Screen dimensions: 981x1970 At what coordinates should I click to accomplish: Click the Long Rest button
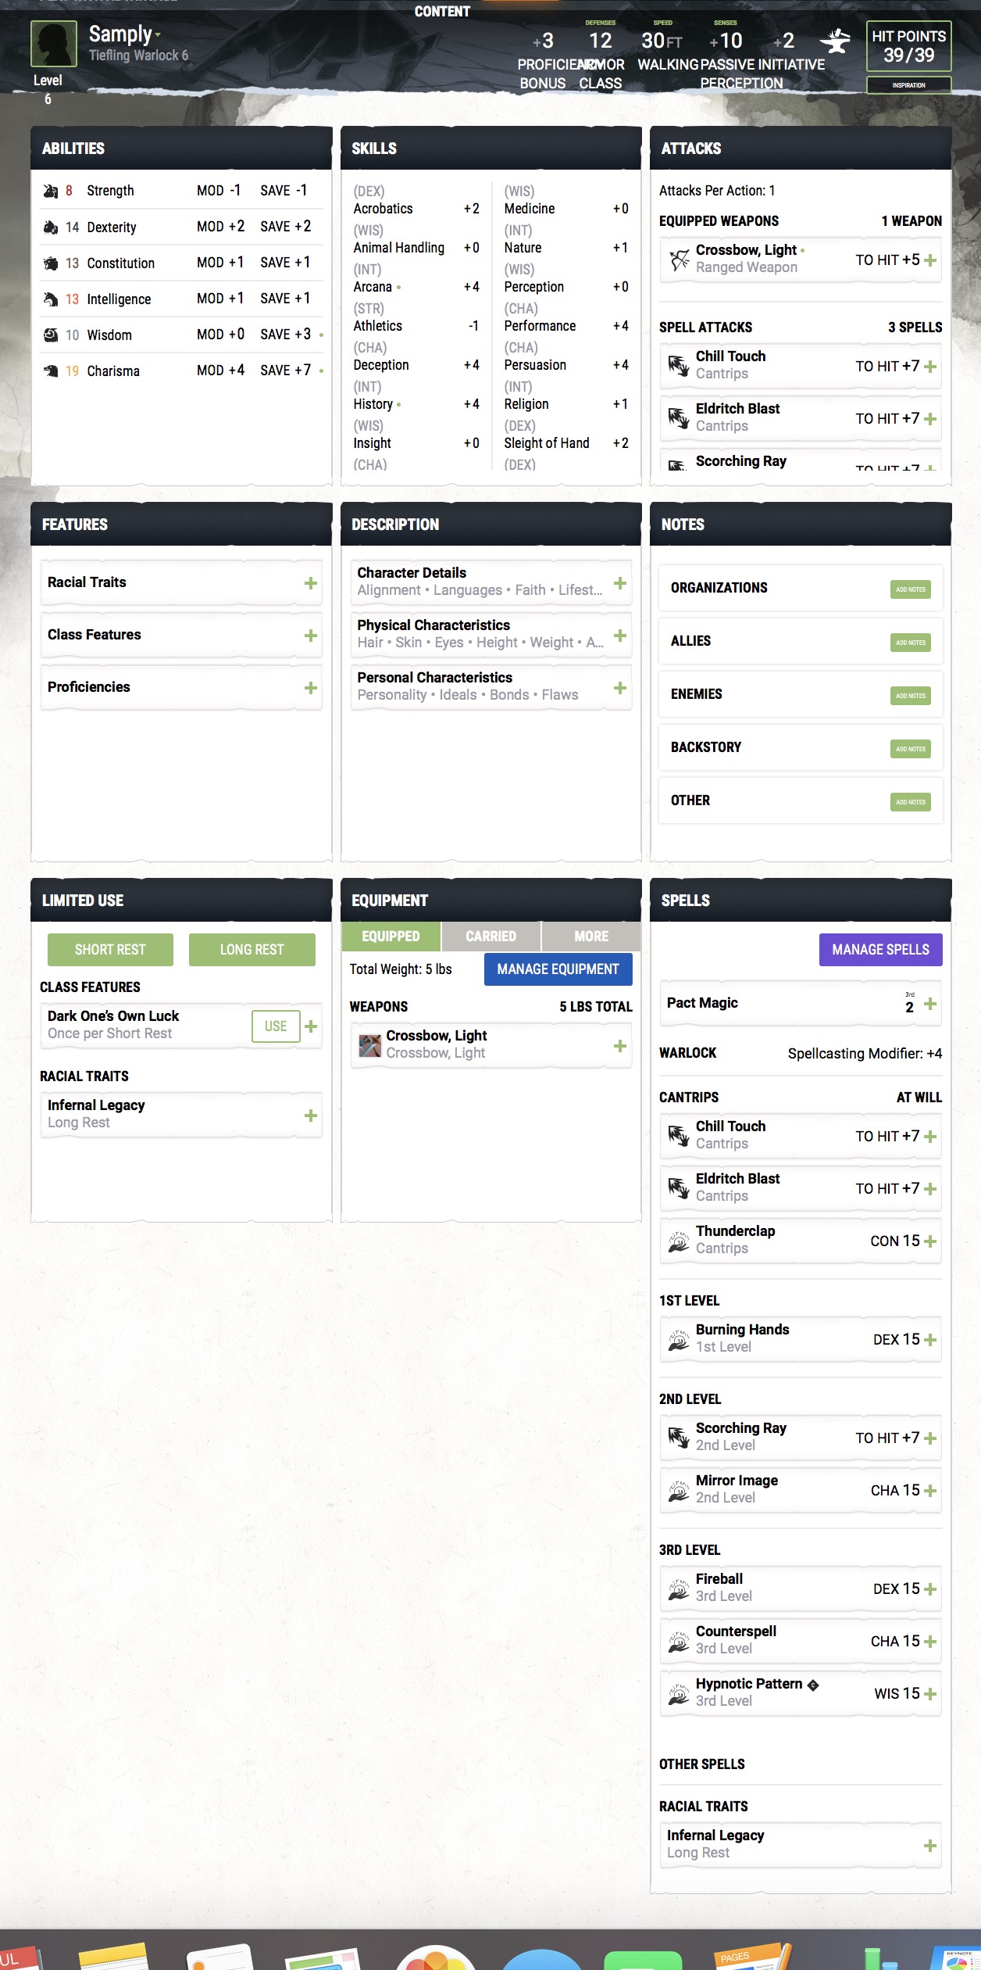251,949
